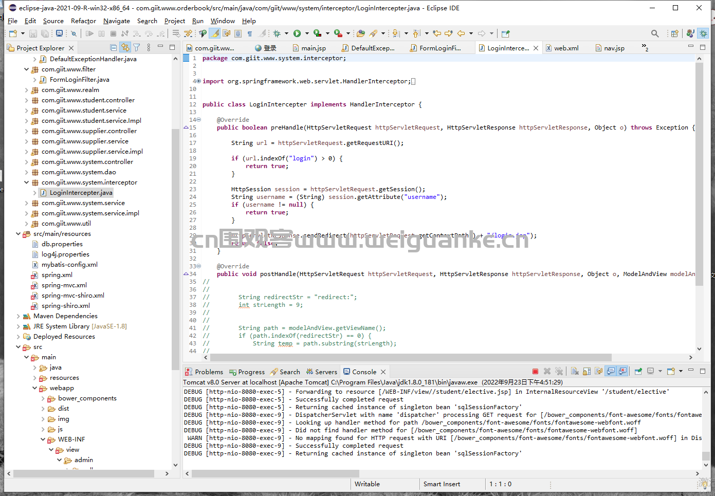Click filter funnel icon in Project Explorer

coord(137,47)
